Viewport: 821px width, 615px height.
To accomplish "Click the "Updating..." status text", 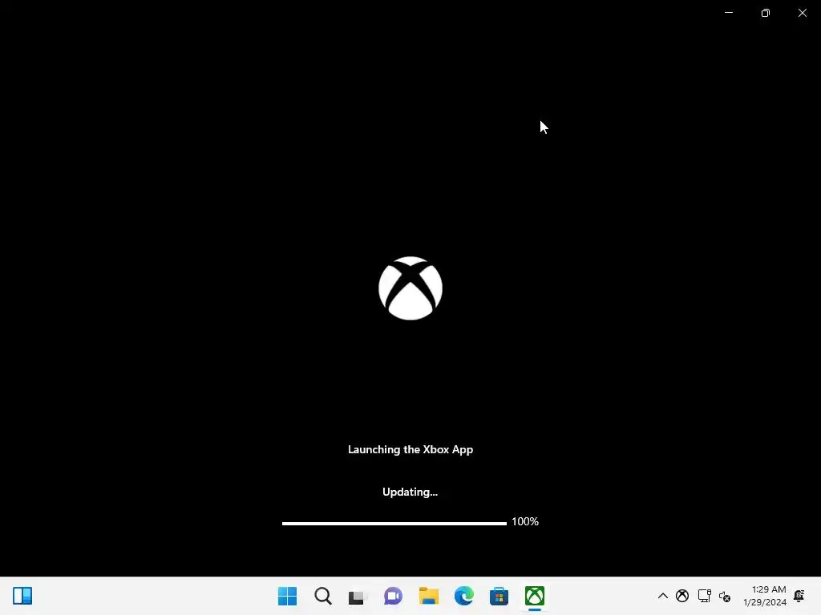I will pos(410,492).
